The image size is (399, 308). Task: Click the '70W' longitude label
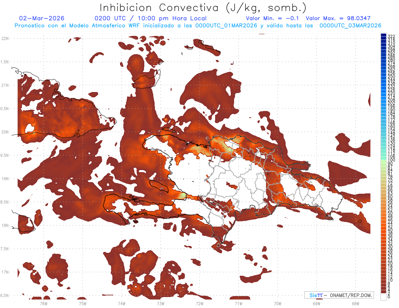[x=277, y=303]
